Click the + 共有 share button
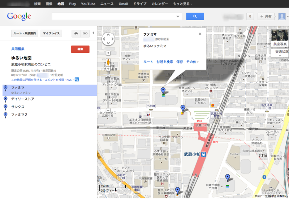This screenshot has height=202, width=289. click(266, 16)
